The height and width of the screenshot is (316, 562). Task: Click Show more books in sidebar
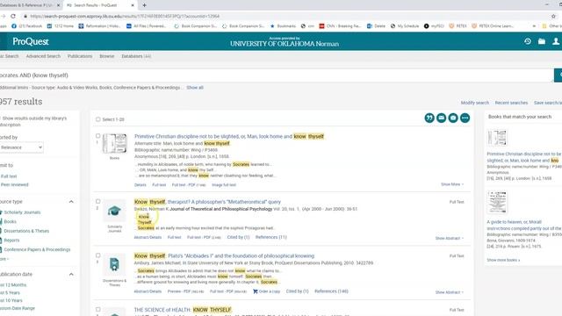click(503, 260)
